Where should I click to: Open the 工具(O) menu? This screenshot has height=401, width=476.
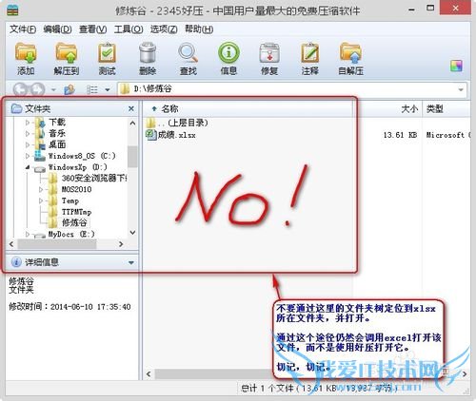129,29
